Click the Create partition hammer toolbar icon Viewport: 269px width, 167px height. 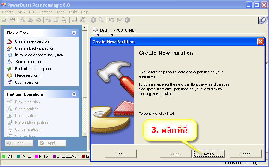(x=23, y=20)
